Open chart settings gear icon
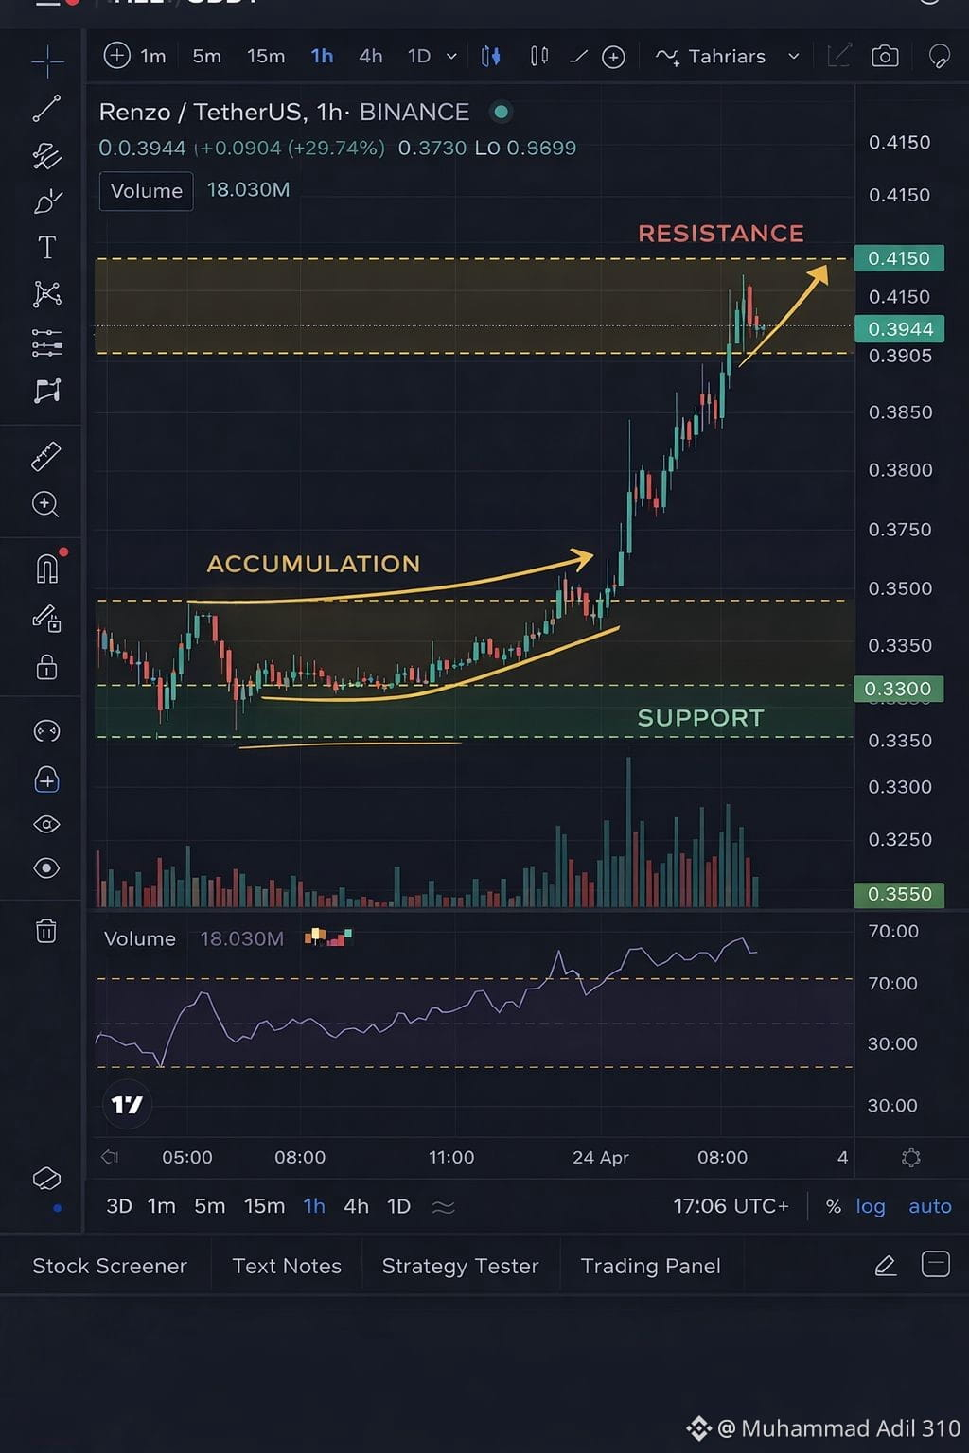The width and height of the screenshot is (969, 1453). click(x=911, y=1158)
